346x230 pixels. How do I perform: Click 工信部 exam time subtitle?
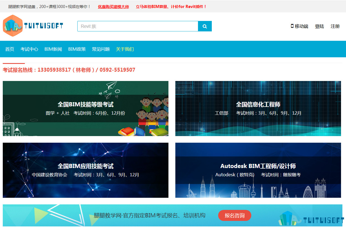pos(258,113)
